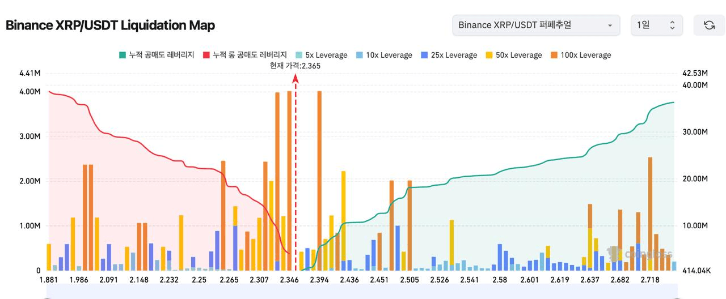726x299 pixels.
Task: Open the Binance XRP/USDT 퍼페추얼 dropdown
Action: coord(535,25)
